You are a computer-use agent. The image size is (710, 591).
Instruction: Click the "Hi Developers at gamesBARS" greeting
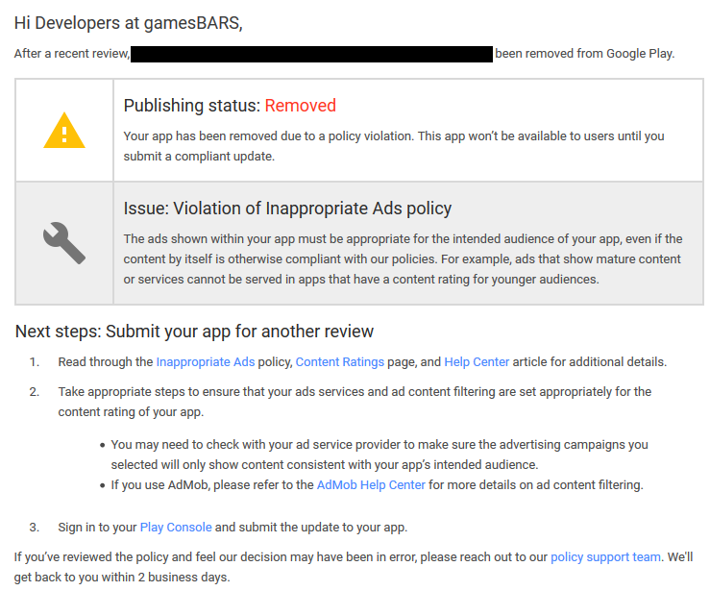point(128,24)
